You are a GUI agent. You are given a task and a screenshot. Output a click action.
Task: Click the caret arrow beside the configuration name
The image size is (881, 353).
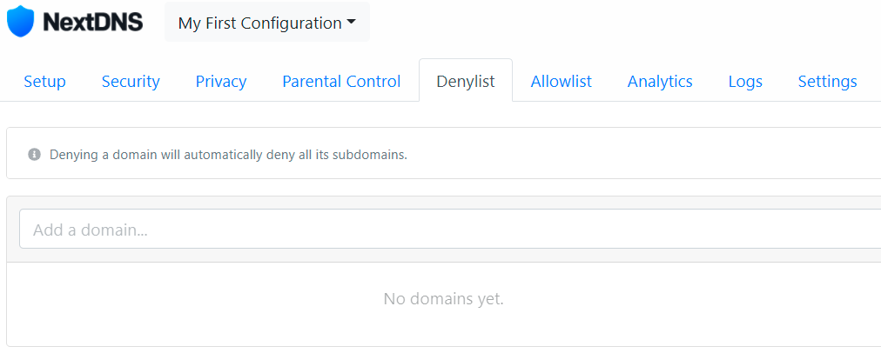pyautogui.click(x=352, y=23)
